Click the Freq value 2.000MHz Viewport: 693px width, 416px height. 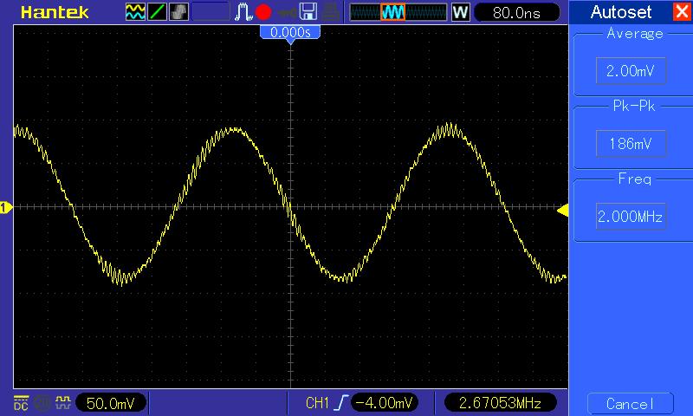tap(631, 216)
